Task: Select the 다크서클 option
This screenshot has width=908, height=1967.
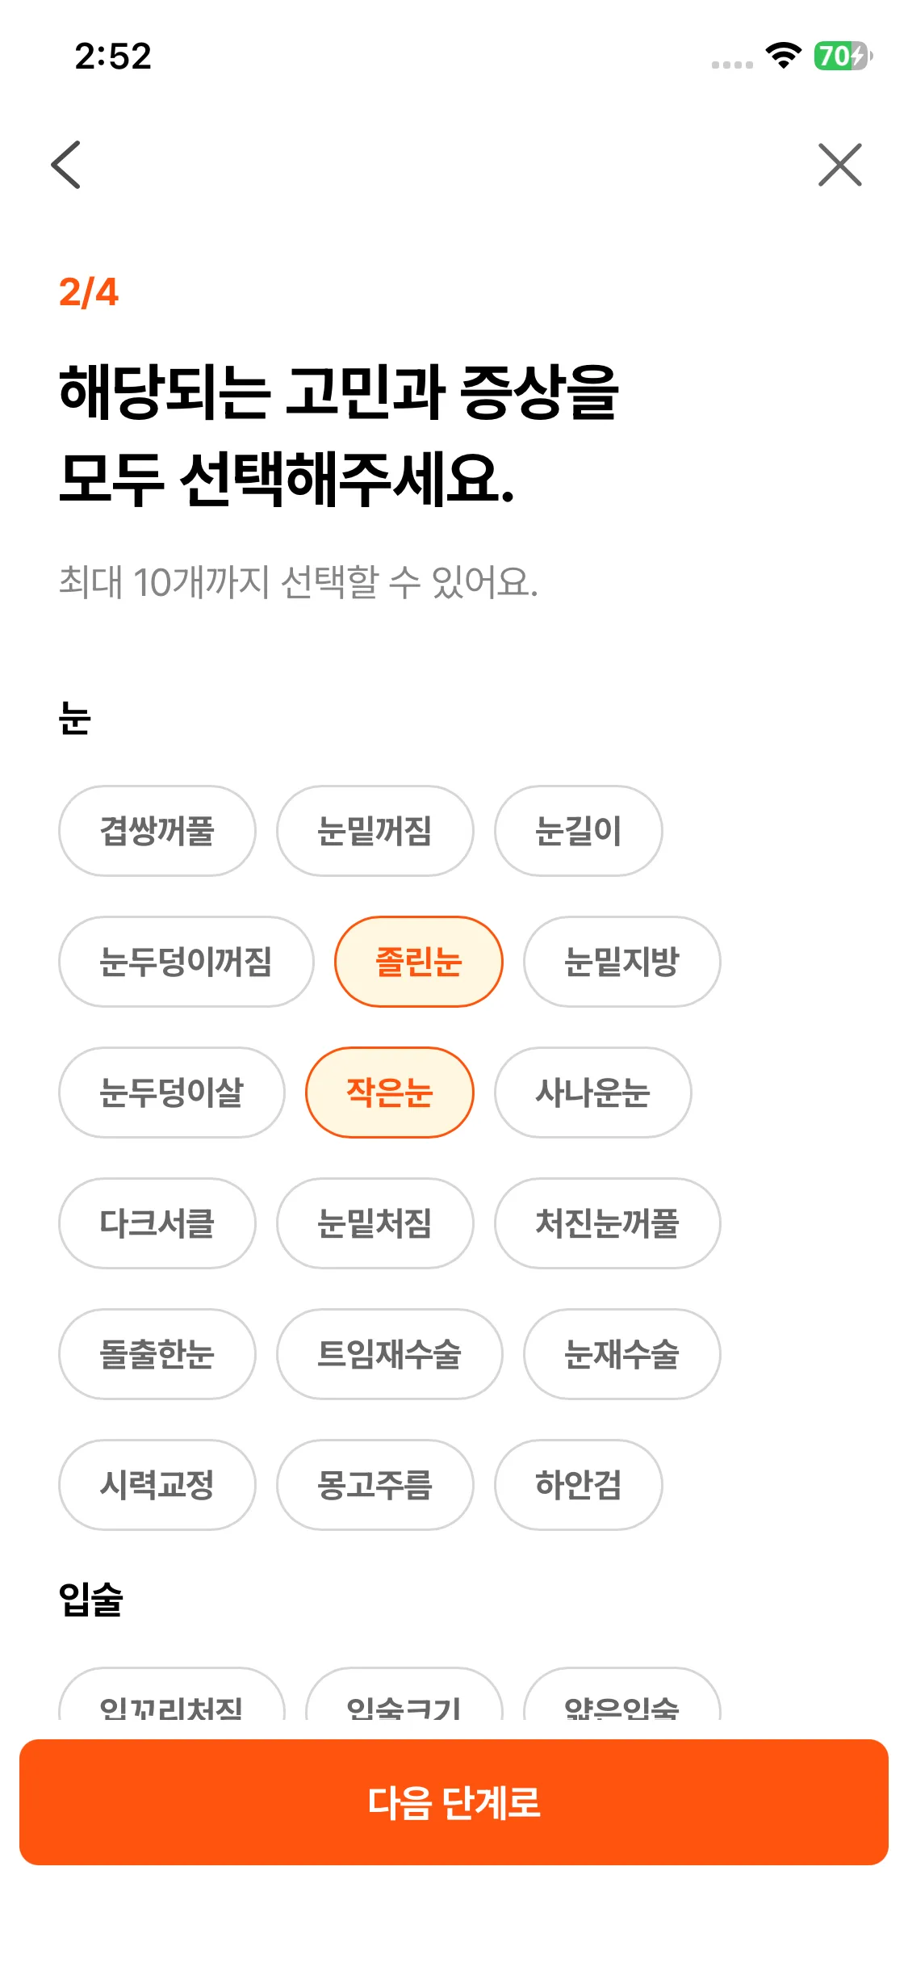Action: click(157, 1223)
